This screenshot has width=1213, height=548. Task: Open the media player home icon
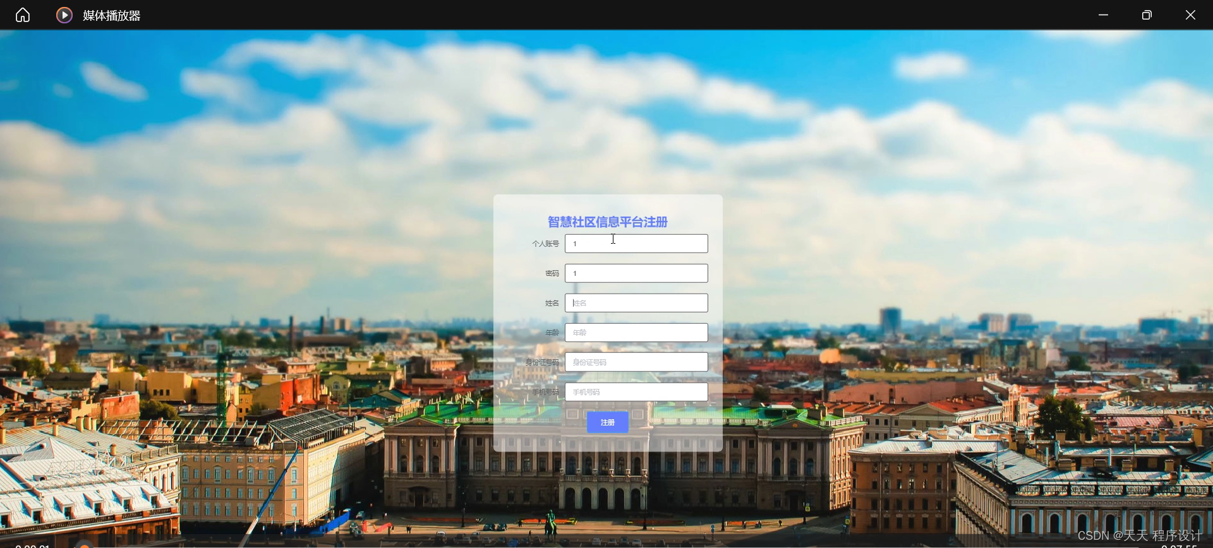click(x=23, y=15)
